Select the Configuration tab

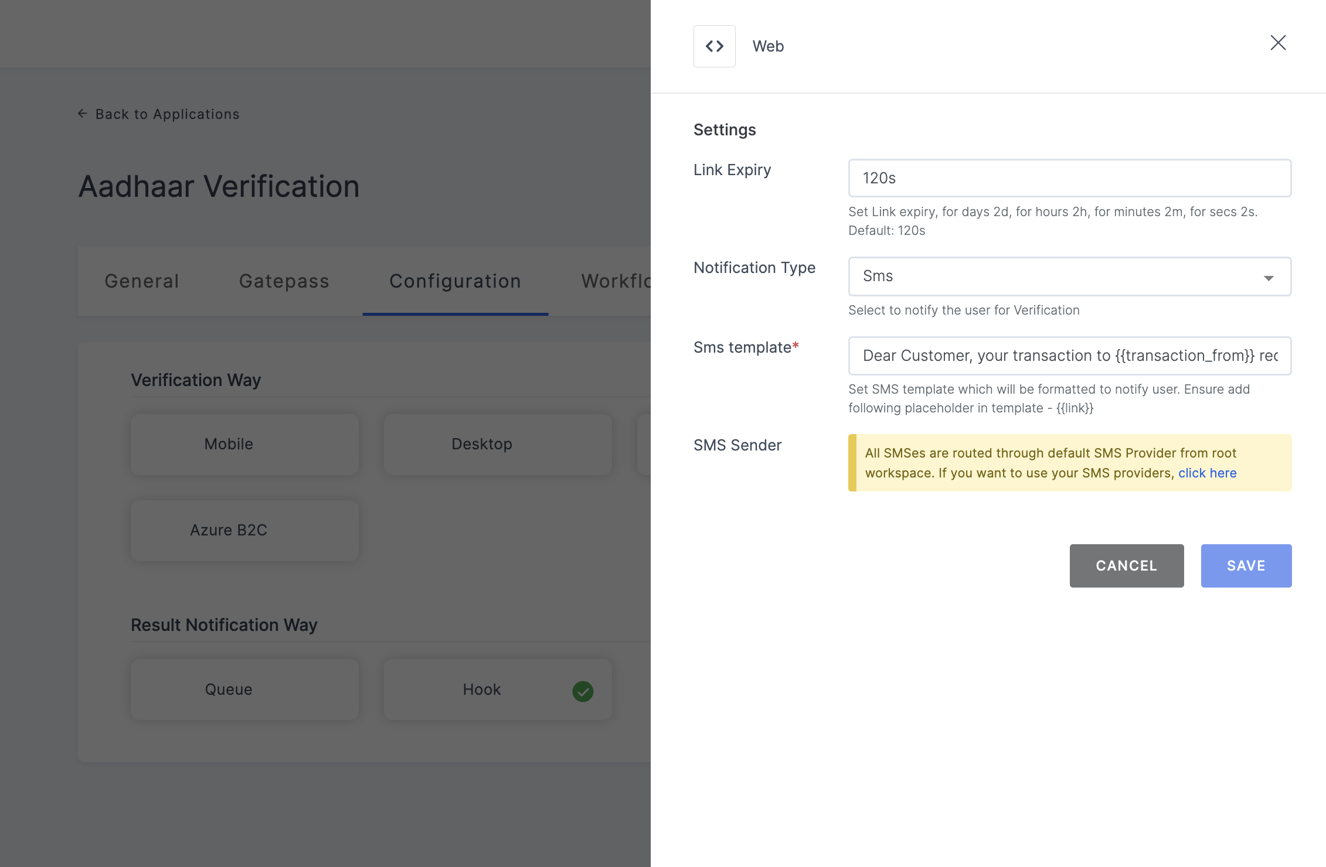click(455, 281)
